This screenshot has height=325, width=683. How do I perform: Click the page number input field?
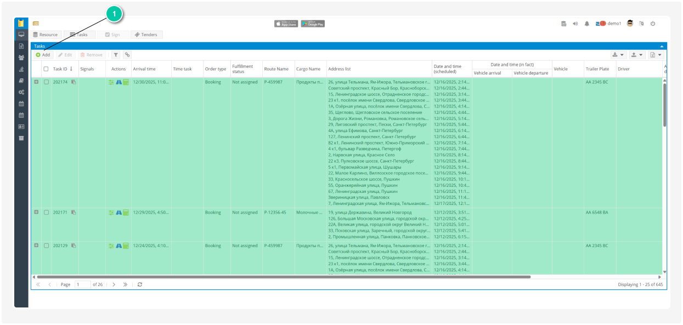(x=83, y=284)
